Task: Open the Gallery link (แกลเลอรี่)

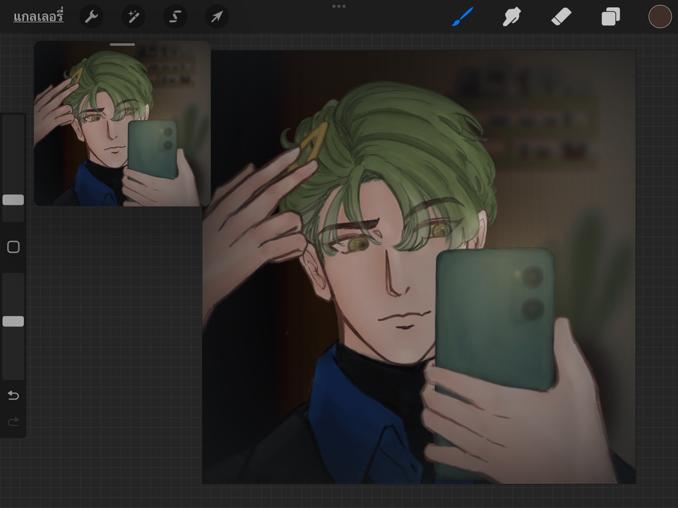Action: pos(38,17)
